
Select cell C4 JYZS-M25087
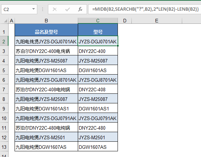(x=98, y=60)
